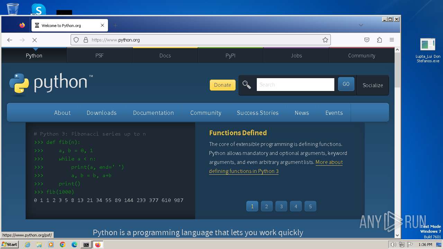Open the Docs top tab
This screenshot has height=249, width=443.
tap(165, 55)
